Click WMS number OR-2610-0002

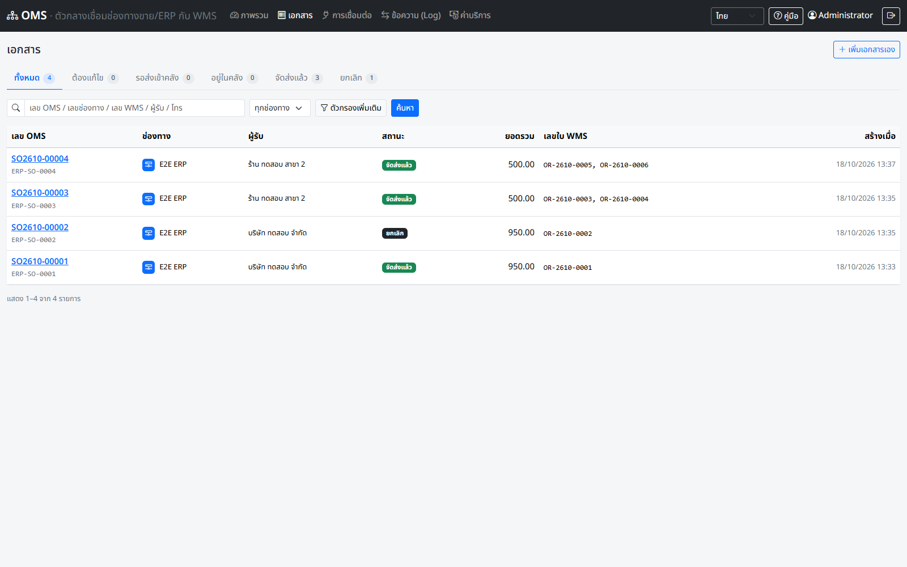click(x=567, y=234)
